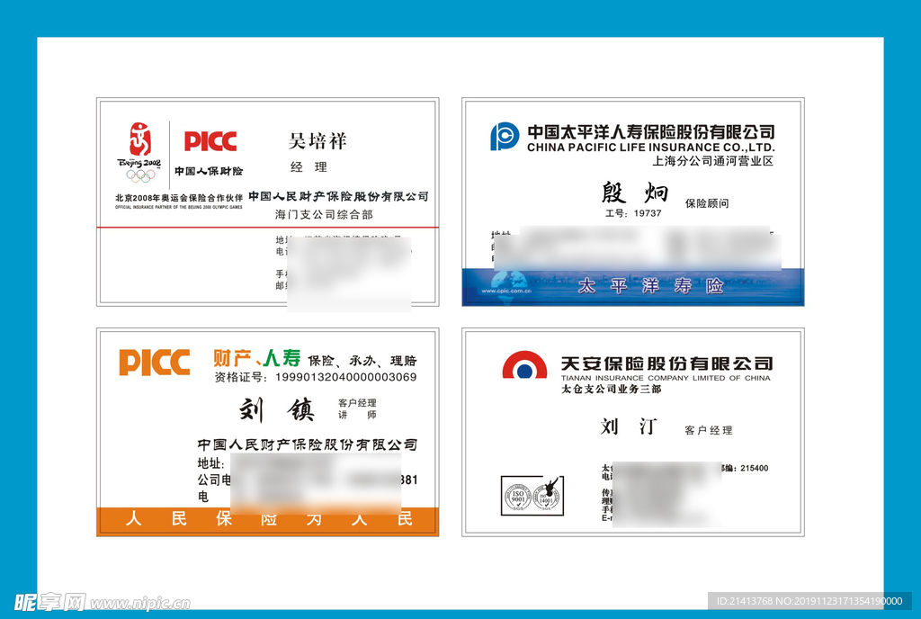This screenshot has width=921, height=619.
Task: Click the title 讲师 beside 刘镇
Action: (357, 415)
